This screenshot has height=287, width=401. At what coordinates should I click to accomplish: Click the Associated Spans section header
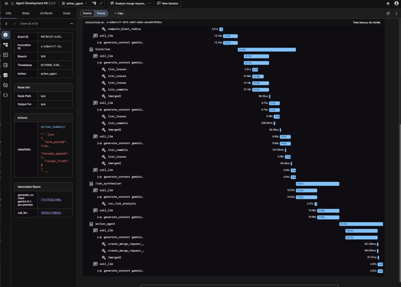(43, 187)
